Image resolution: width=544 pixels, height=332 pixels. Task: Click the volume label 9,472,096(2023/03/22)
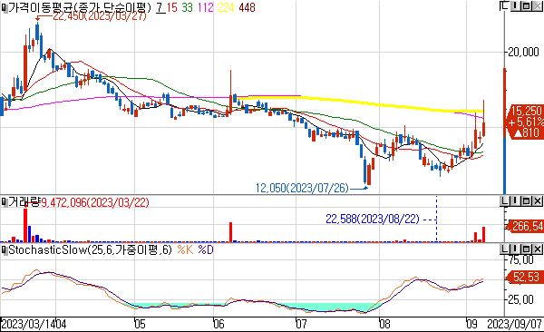click(95, 202)
